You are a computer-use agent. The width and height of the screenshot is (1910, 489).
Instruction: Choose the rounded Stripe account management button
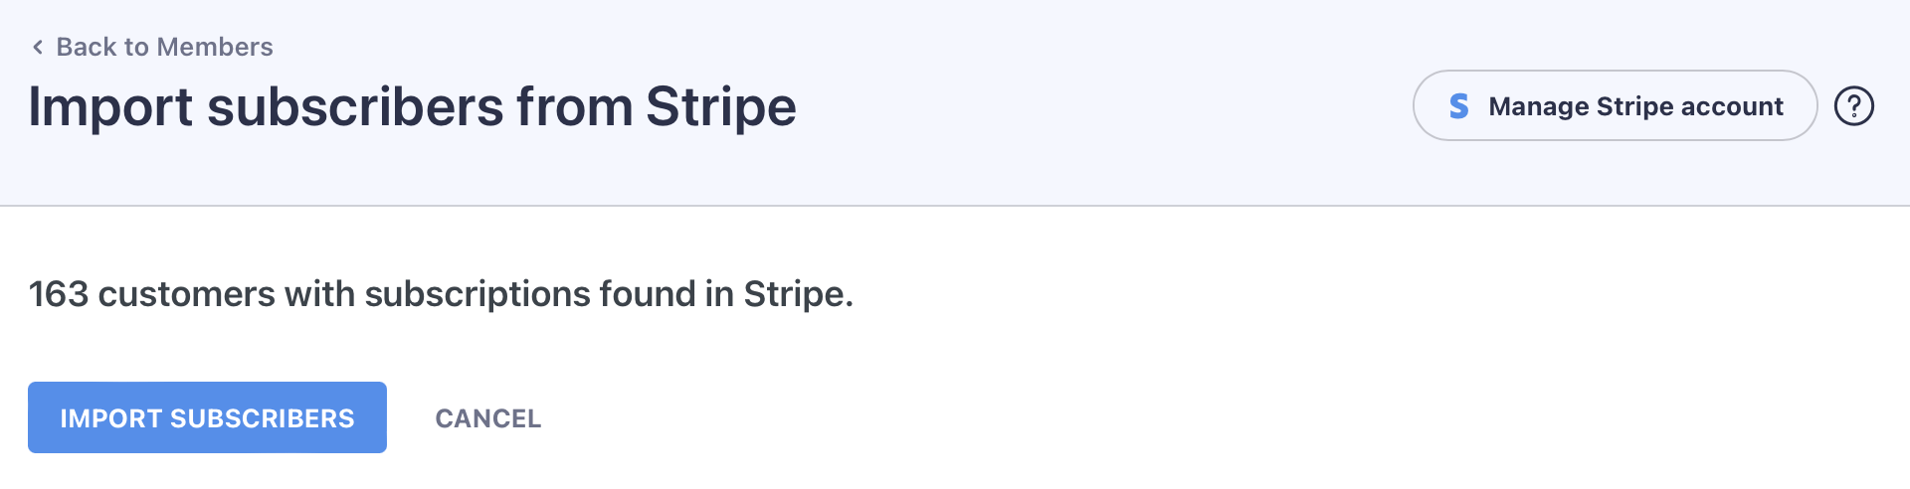[1615, 105]
